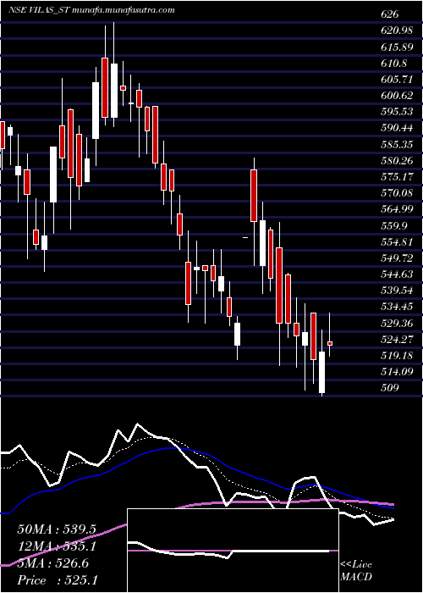This screenshot has width=423, height=593.
Task: Select the 559.9 axis label
Action: (394, 226)
